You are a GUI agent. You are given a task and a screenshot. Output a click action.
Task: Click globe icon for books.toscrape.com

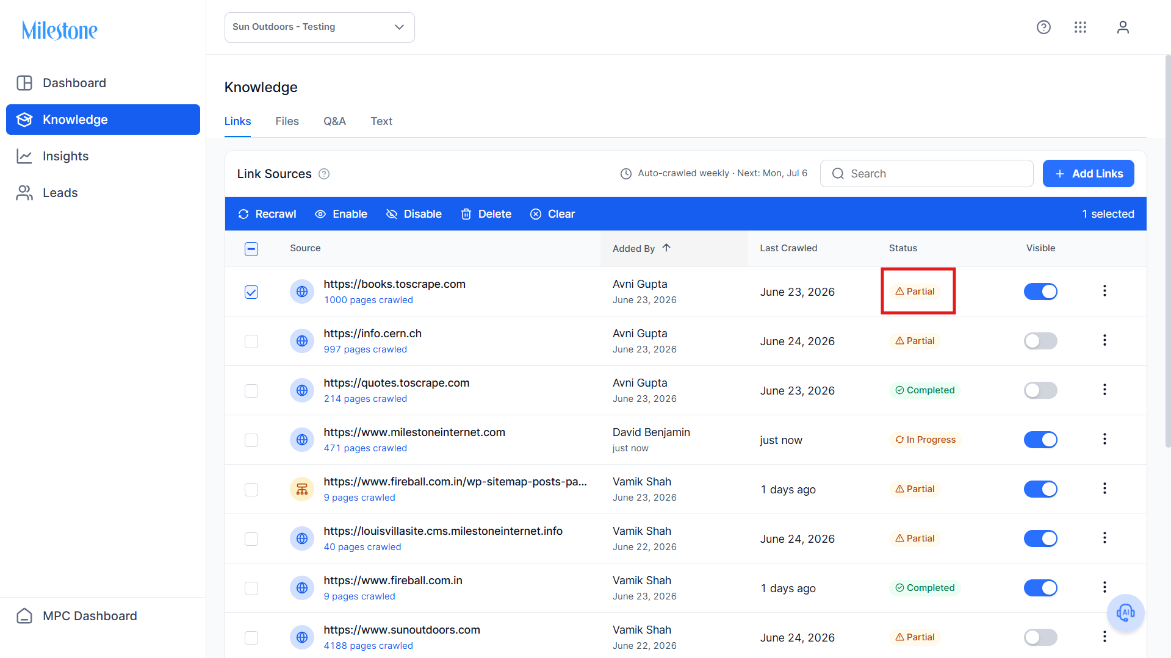click(x=302, y=291)
